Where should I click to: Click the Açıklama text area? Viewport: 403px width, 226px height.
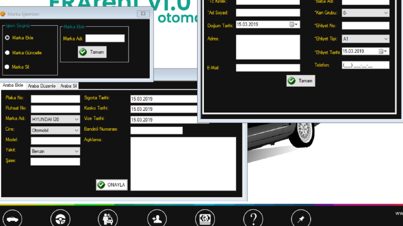[x=183, y=164]
